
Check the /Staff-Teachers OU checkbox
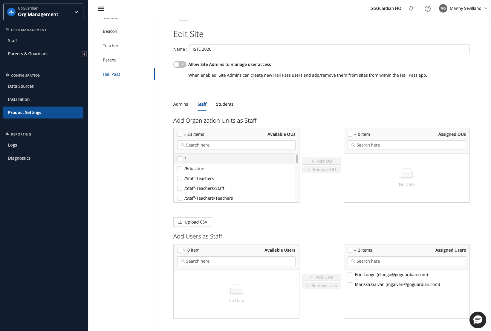(x=180, y=178)
